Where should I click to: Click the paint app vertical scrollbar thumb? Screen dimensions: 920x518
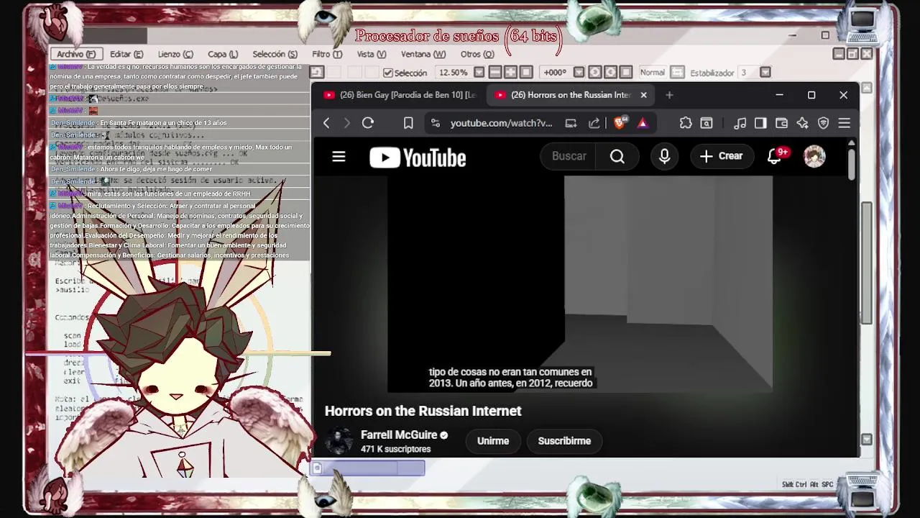click(x=867, y=263)
